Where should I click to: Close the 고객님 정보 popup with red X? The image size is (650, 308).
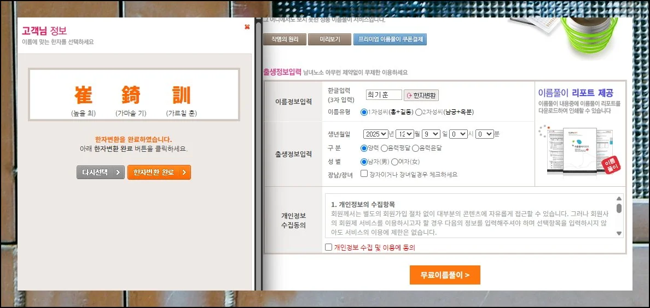click(x=247, y=27)
